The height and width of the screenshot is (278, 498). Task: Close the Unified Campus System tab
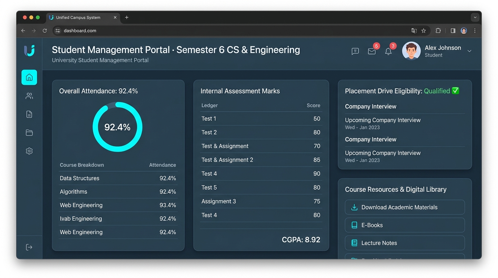coord(115,17)
